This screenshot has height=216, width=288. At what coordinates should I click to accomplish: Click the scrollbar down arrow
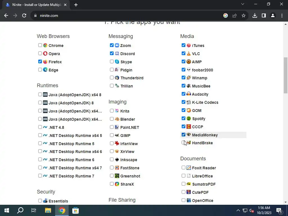[286, 202]
